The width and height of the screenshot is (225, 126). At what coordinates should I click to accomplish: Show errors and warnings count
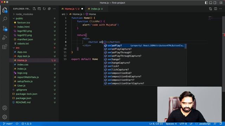coord(26,124)
